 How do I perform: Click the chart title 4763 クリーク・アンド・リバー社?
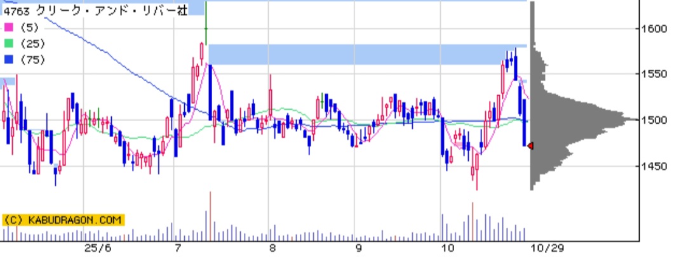point(95,11)
